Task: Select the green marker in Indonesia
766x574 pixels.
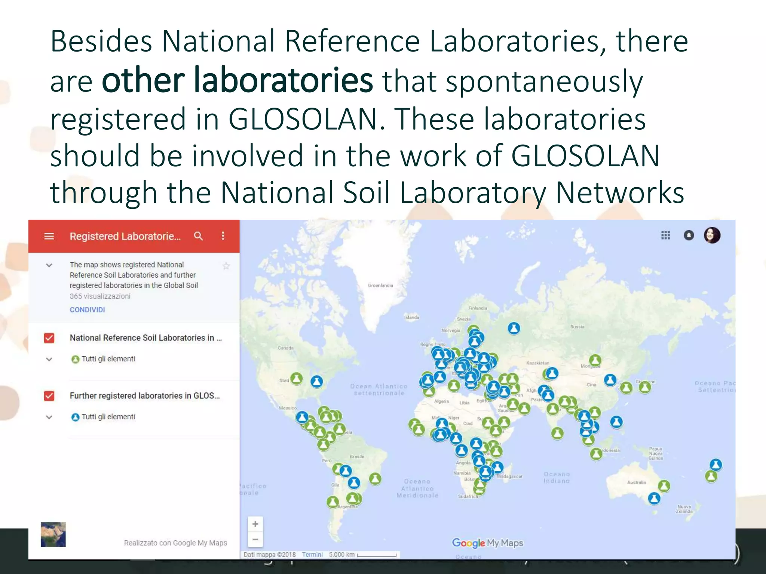Action: pyautogui.click(x=596, y=454)
